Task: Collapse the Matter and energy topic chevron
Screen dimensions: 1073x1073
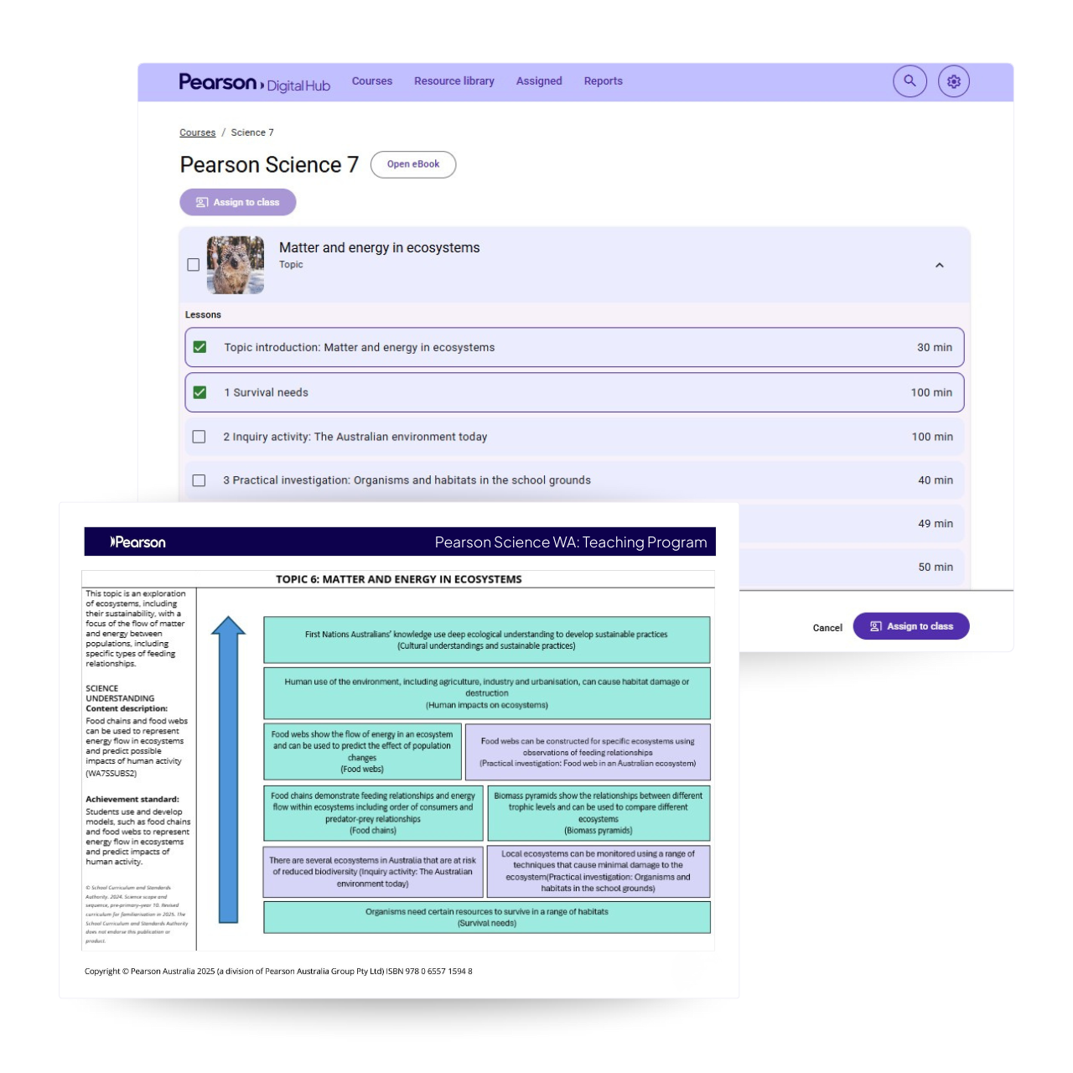Action: click(x=939, y=265)
